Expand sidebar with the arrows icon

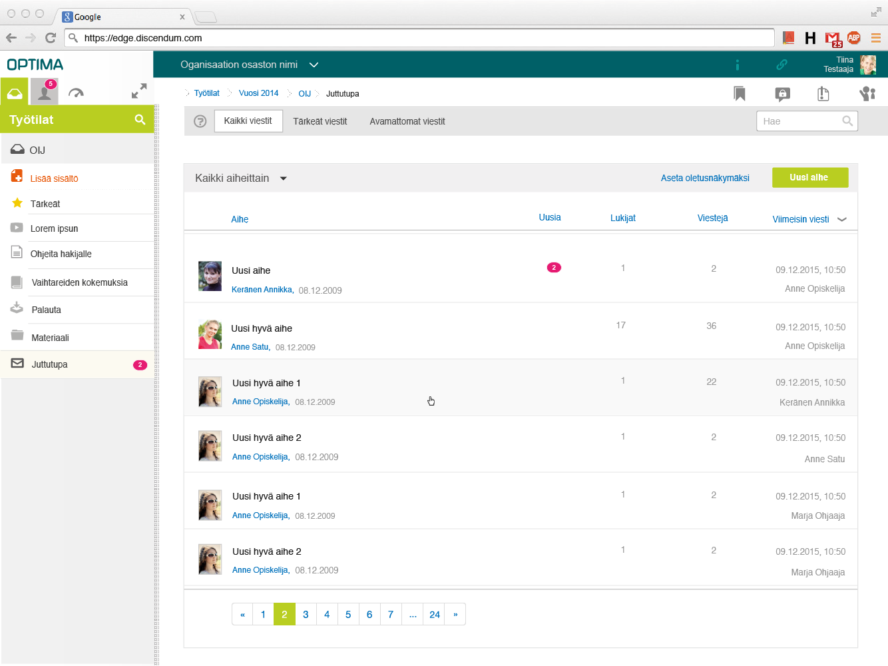[x=139, y=91]
